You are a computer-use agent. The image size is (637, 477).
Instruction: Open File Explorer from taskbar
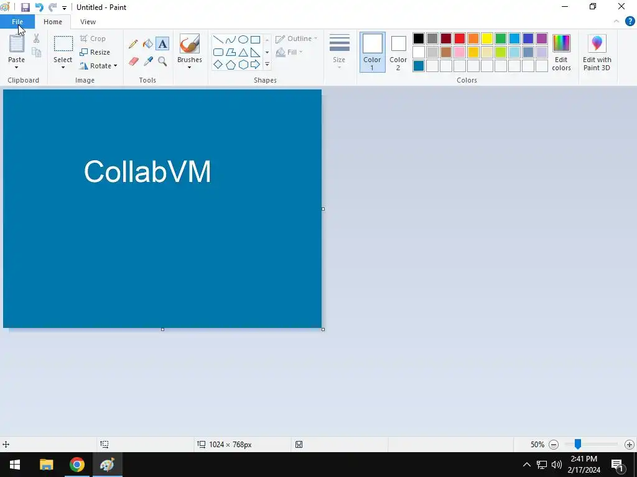coord(46,465)
